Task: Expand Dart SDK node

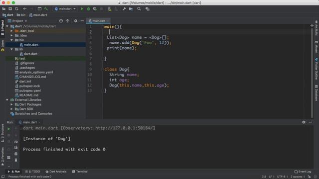Action: click(x=11, y=109)
